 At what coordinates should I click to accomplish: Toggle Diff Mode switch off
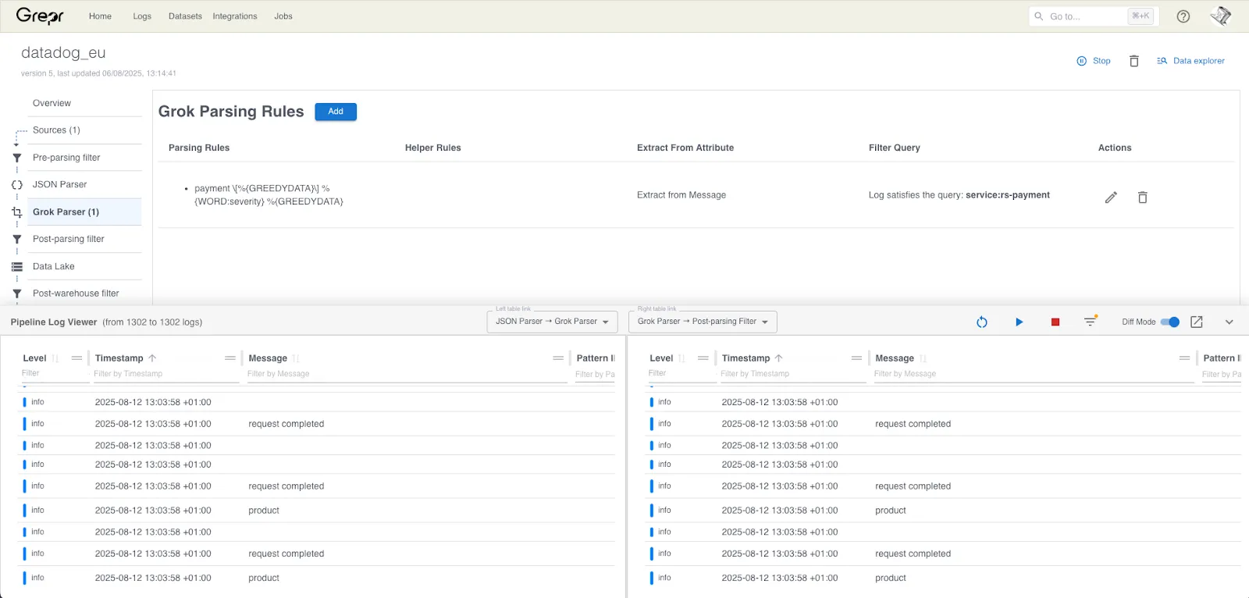1170,322
